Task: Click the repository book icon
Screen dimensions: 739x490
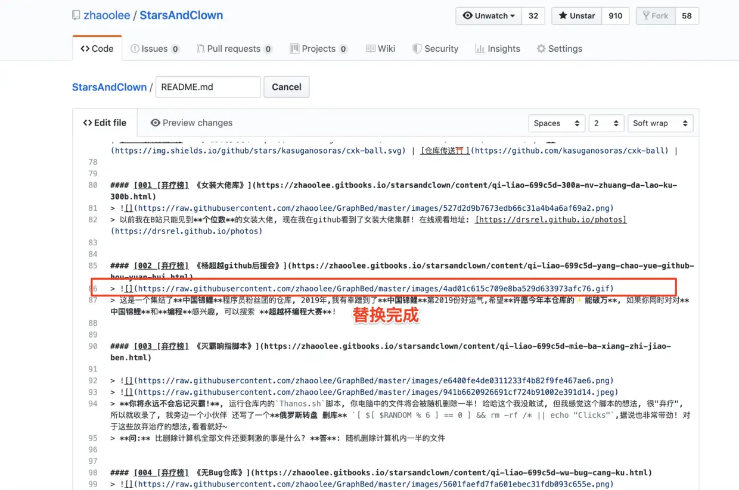Action: (x=76, y=15)
